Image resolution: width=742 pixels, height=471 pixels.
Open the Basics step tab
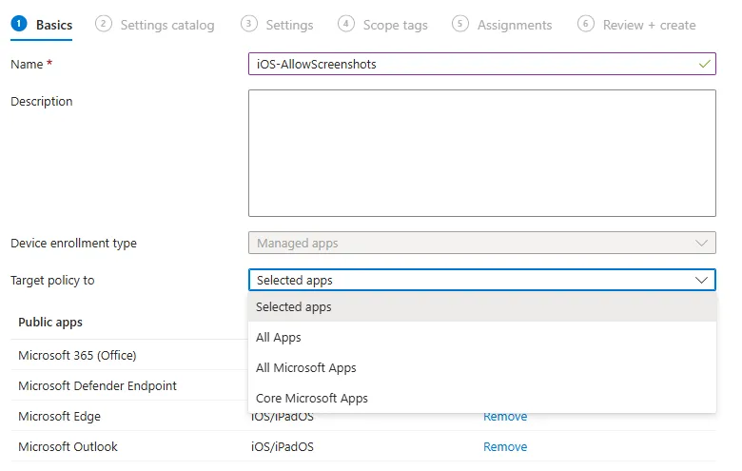tap(42, 25)
